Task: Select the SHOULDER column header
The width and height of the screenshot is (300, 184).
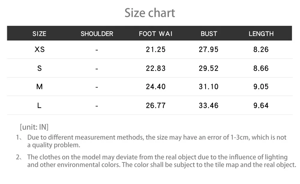Action: 97,34
